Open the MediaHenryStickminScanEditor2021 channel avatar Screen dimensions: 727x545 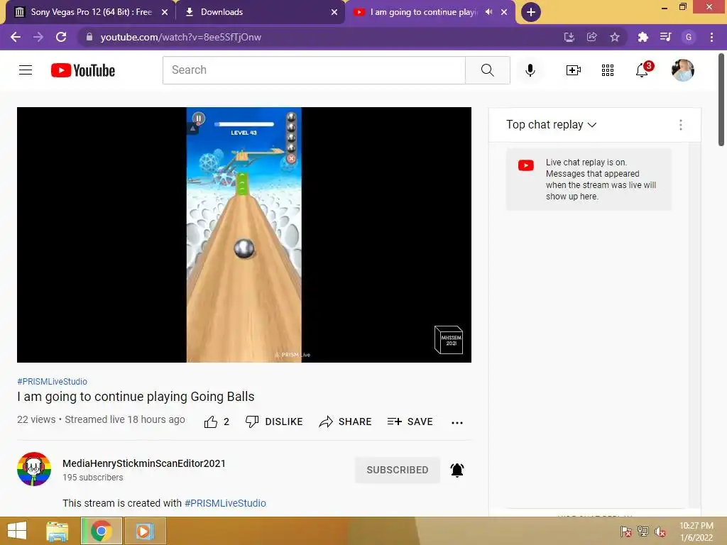(x=34, y=469)
